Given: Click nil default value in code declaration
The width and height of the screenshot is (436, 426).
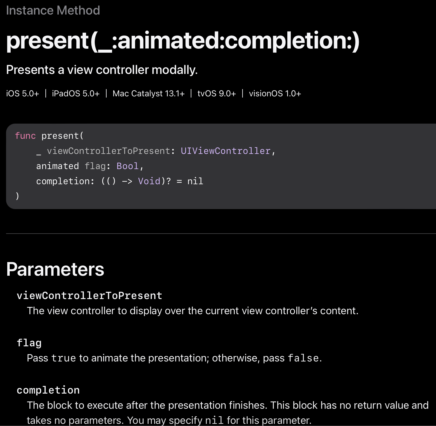Looking at the screenshot, I should pos(195,181).
